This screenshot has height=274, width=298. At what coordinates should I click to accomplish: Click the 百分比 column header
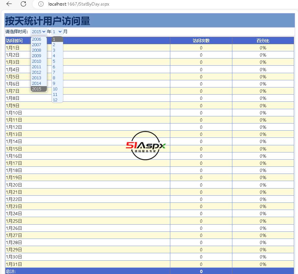263,41
